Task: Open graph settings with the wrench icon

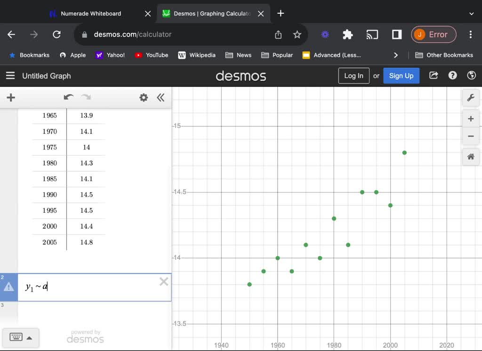Action: click(471, 97)
